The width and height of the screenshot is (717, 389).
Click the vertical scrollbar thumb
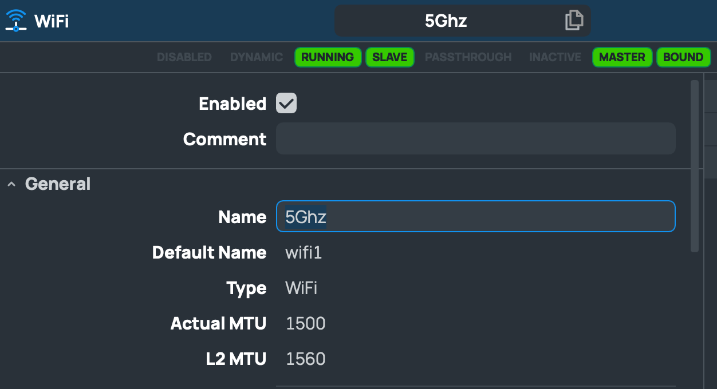click(x=695, y=166)
